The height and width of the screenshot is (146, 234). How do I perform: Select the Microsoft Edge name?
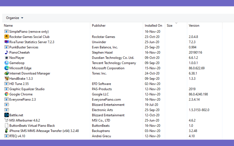[x=20, y=68]
